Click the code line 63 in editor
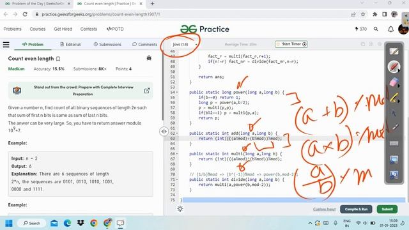409x230 pixels. click(284, 139)
